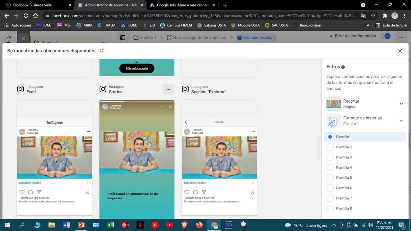The height and width of the screenshot is (231, 411).
Task: Click the Instagram logo beside Stories
Action: click(x=103, y=89)
